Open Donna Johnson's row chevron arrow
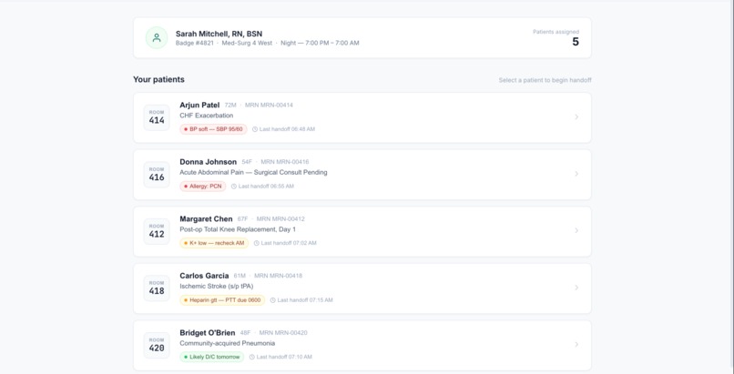The height and width of the screenshot is (374, 734). 576,174
